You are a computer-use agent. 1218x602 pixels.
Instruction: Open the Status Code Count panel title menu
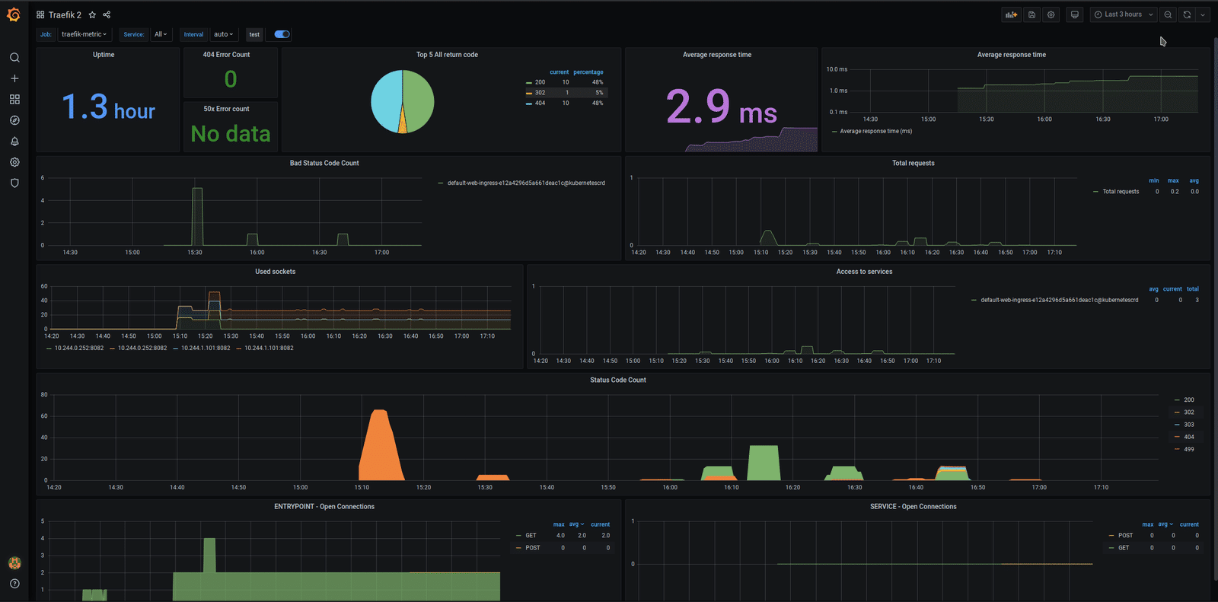click(x=618, y=380)
